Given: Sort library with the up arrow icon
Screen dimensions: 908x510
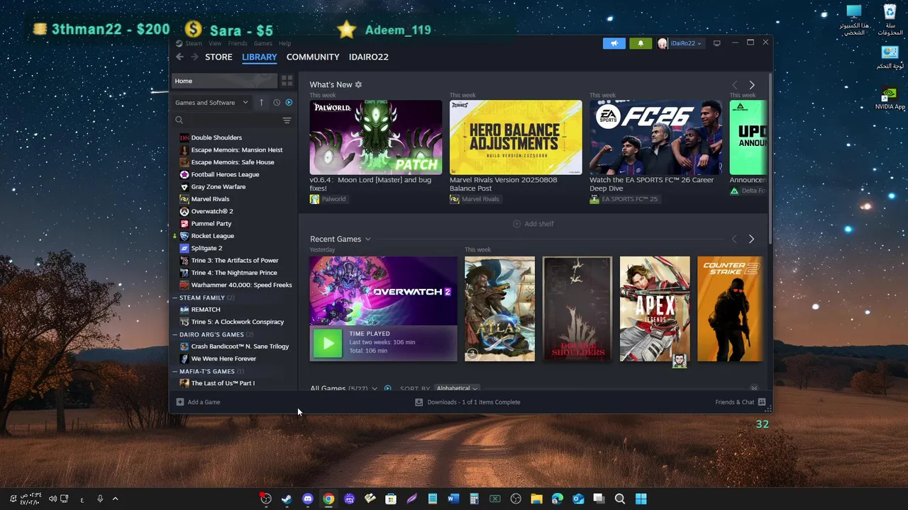Looking at the screenshot, I should point(261,103).
